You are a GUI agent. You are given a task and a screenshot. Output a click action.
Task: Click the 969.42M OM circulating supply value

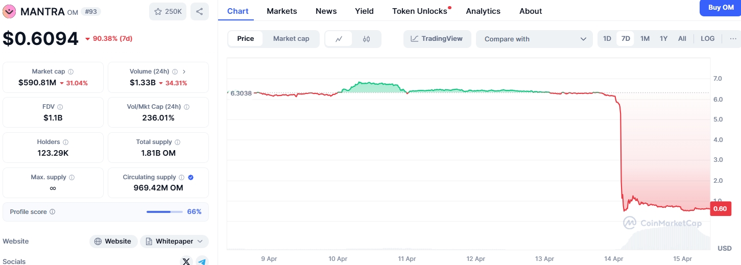(158, 188)
